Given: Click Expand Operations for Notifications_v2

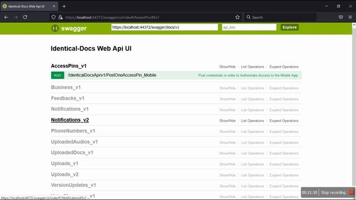Looking at the screenshot, I should [284, 121].
